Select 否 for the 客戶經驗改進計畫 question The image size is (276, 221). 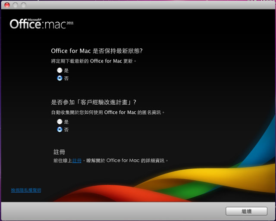pos(60,129)
